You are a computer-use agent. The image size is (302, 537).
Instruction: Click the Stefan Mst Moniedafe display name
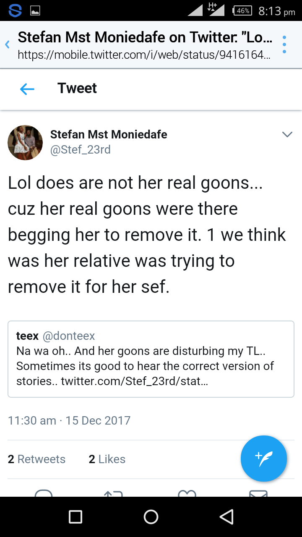pos(109,134)
